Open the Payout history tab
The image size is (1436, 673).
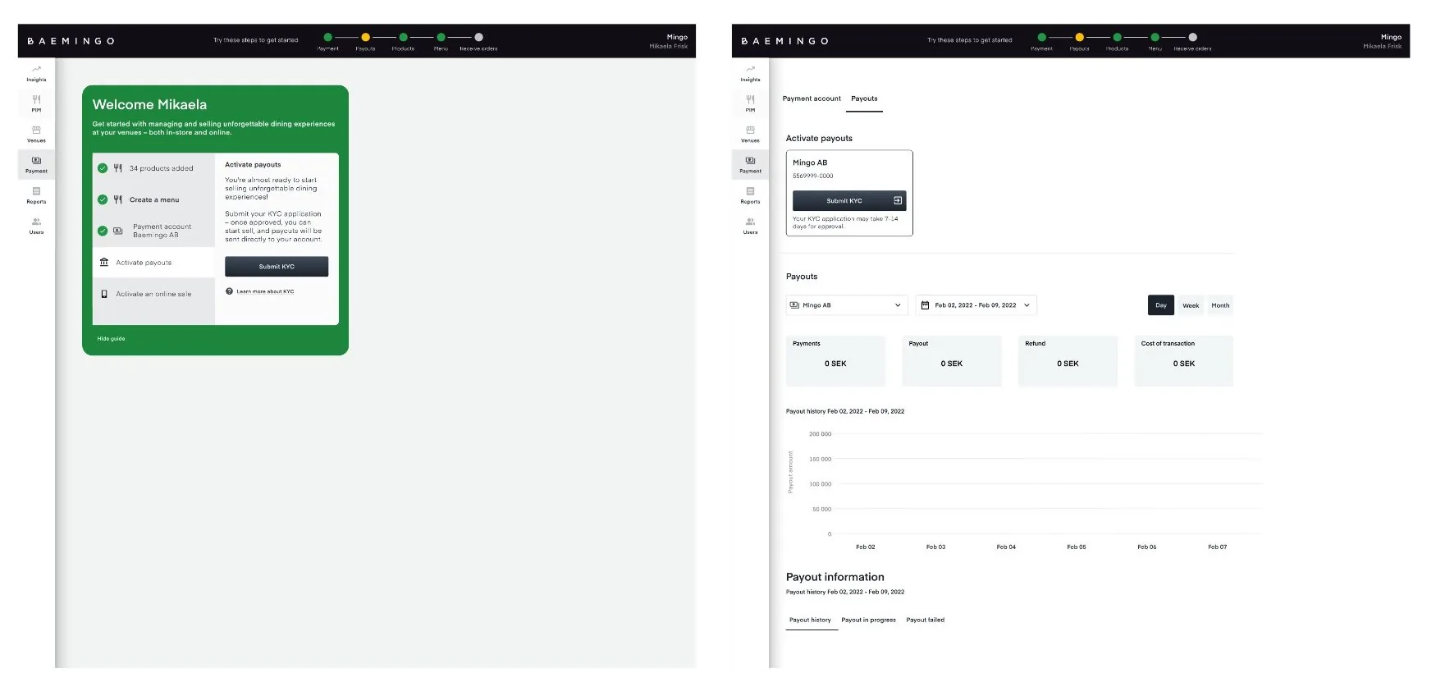pyautogui.click(x=810, y=620)
